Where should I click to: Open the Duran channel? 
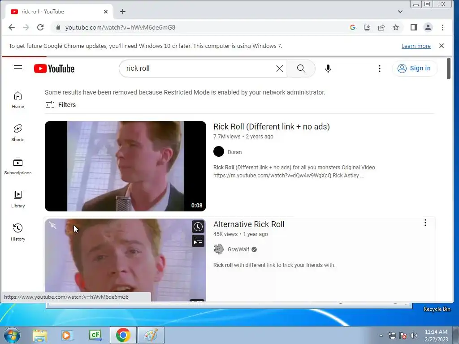coord(234,152)
